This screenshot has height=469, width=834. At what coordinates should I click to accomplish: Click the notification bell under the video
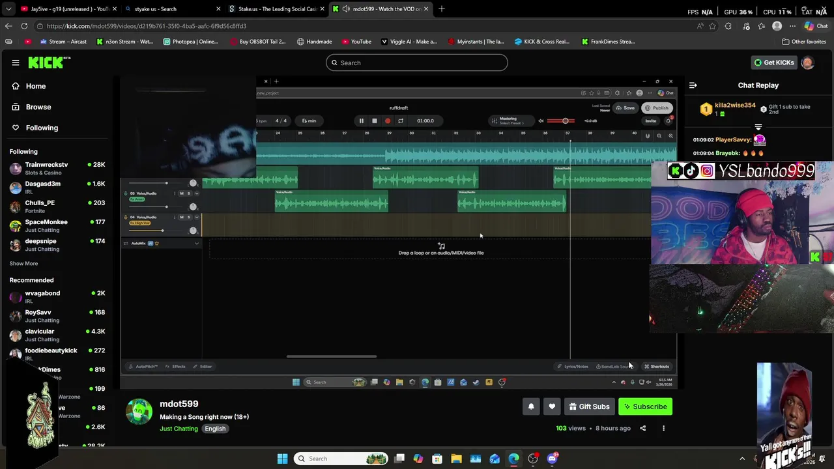[531, 406]
